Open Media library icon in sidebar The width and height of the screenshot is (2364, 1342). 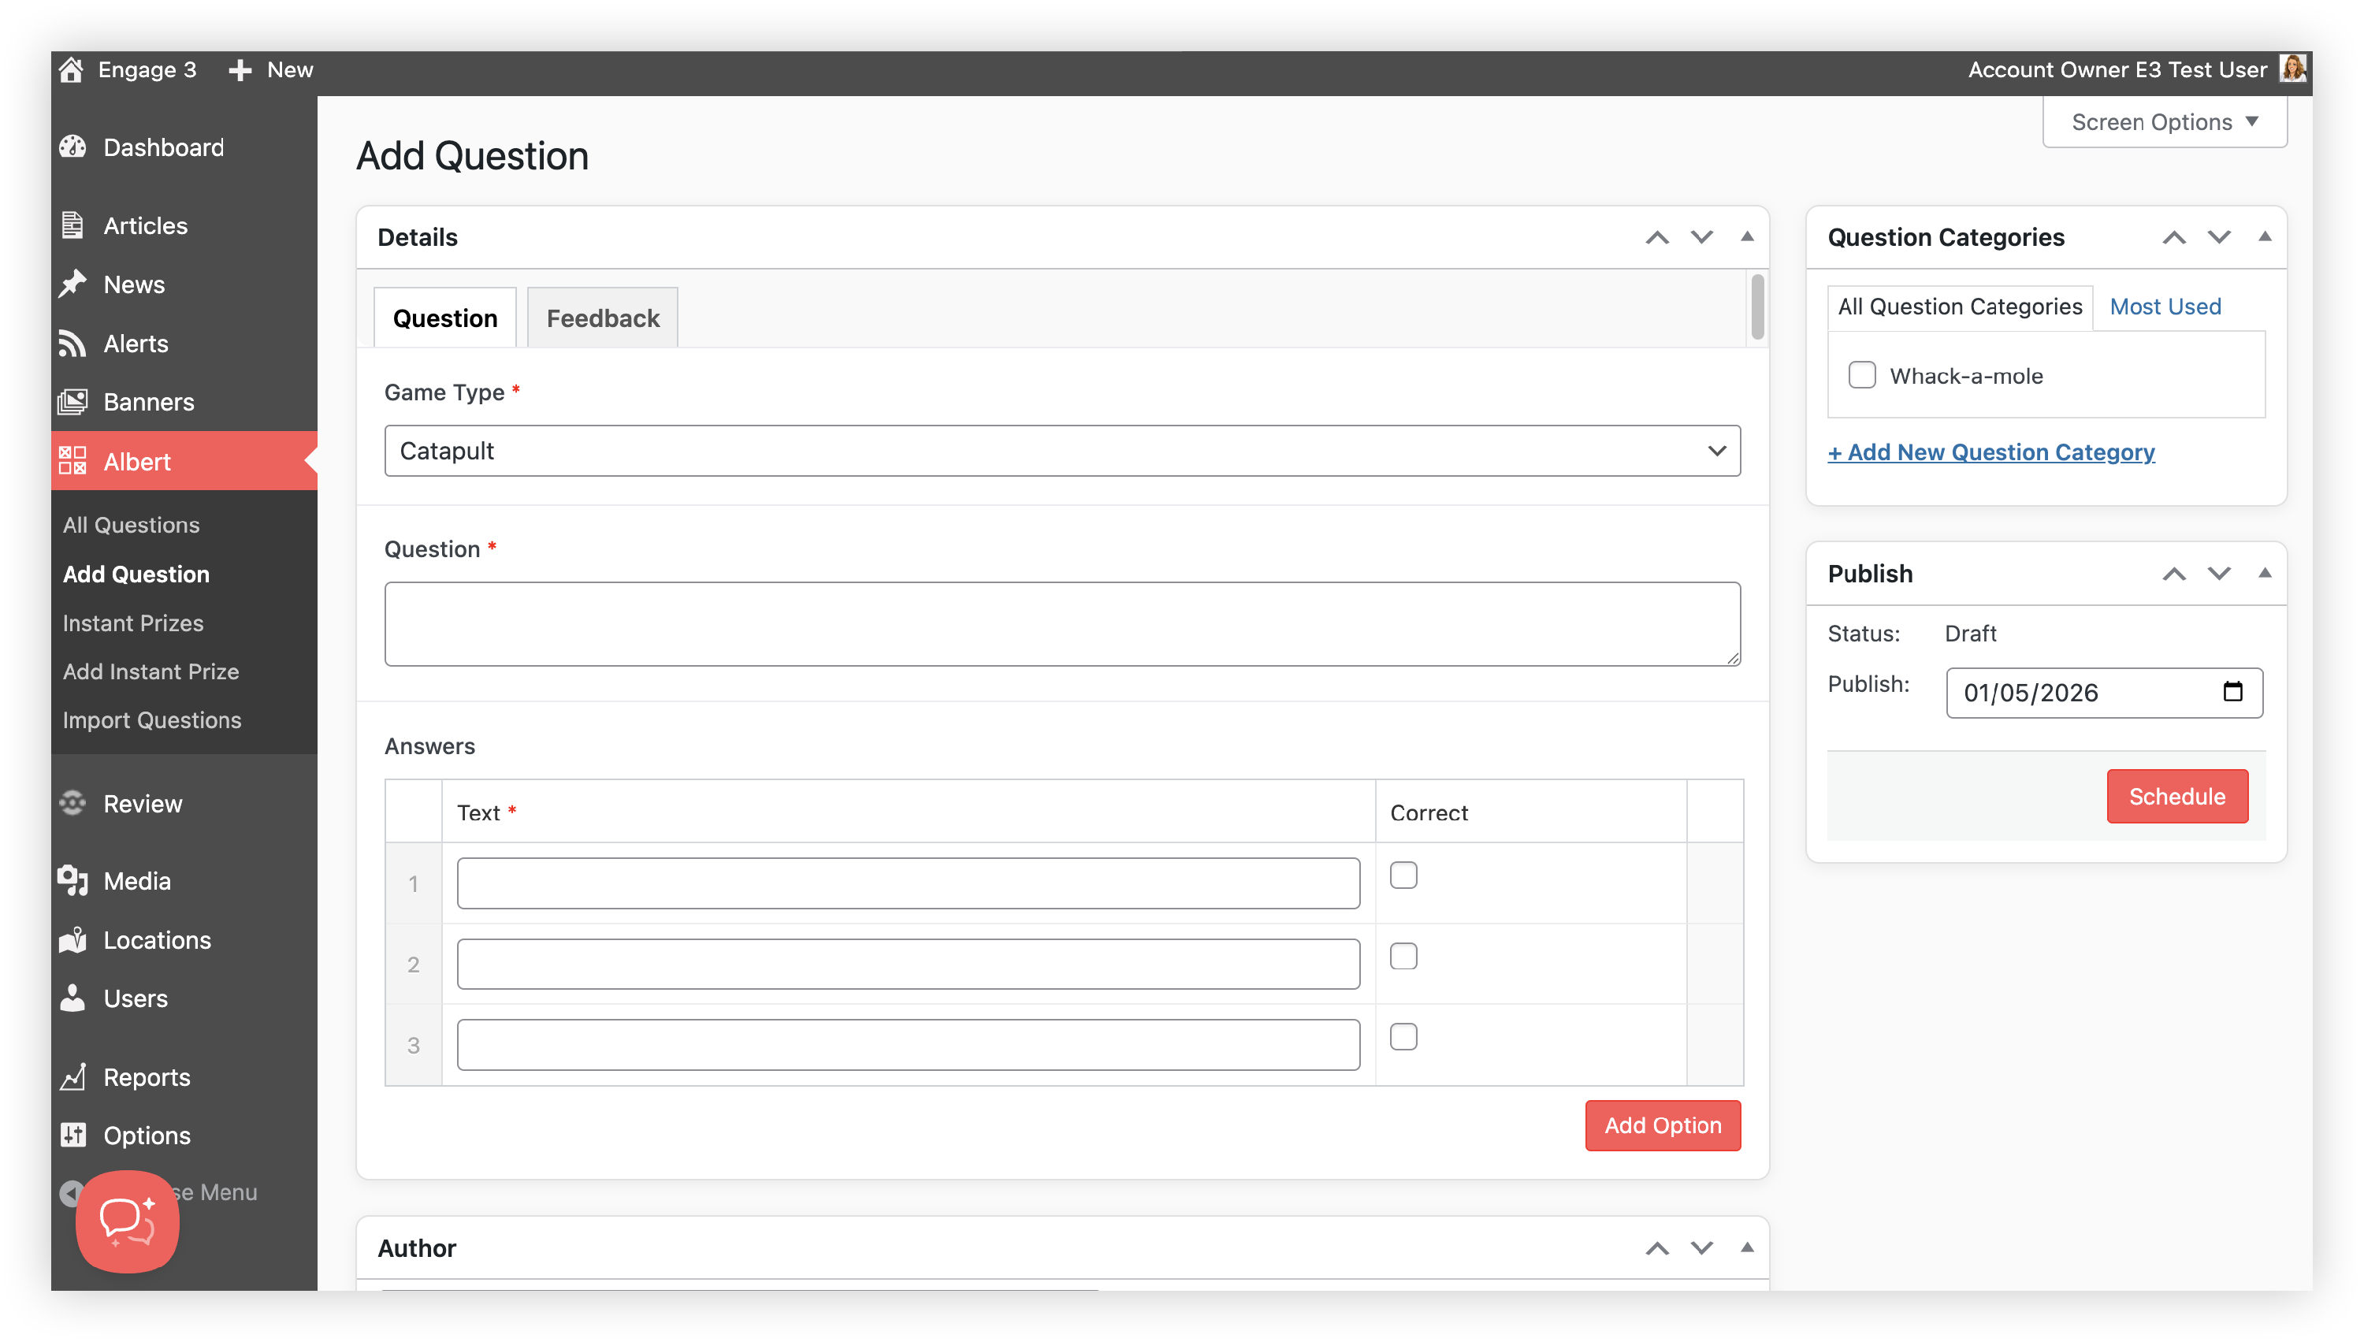[72, 881]
